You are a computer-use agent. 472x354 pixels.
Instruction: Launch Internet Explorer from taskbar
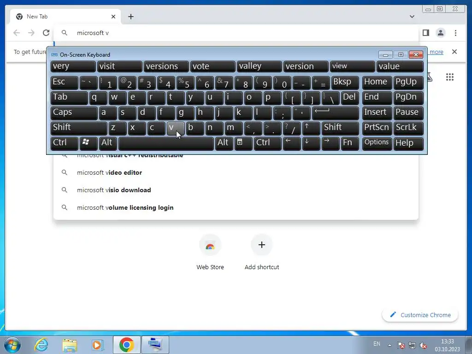[41, 345]
